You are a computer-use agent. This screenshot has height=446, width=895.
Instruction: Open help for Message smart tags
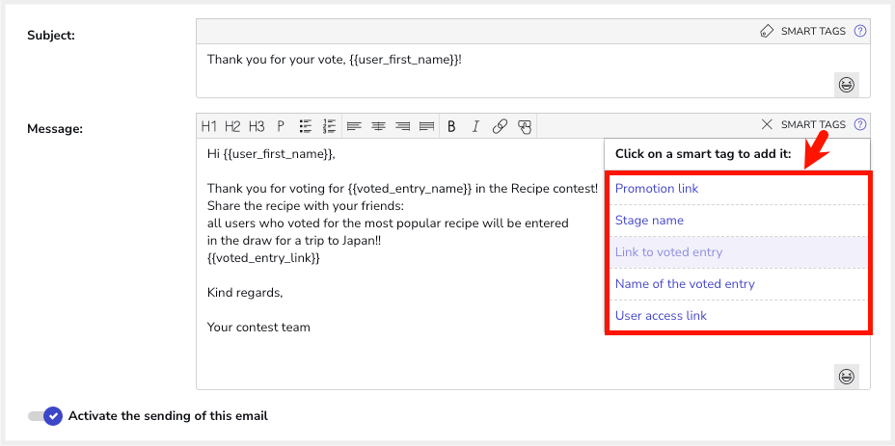point(859,124)
